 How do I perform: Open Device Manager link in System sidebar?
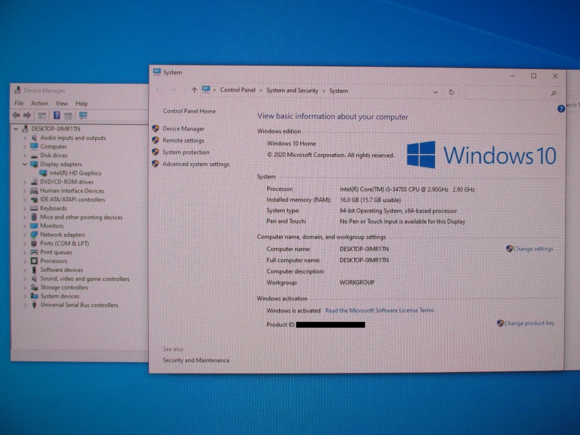point(184,129)
